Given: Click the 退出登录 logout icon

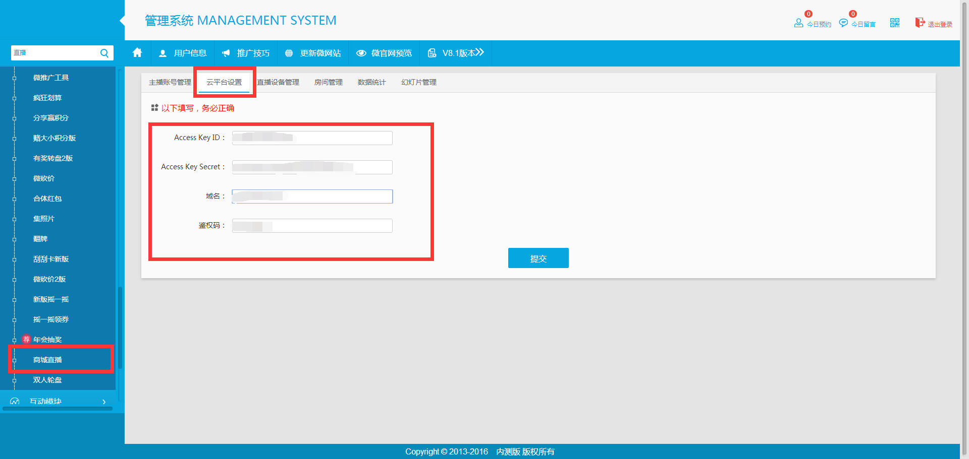Looking at the screenshot, I should click(x=920, y=23).
